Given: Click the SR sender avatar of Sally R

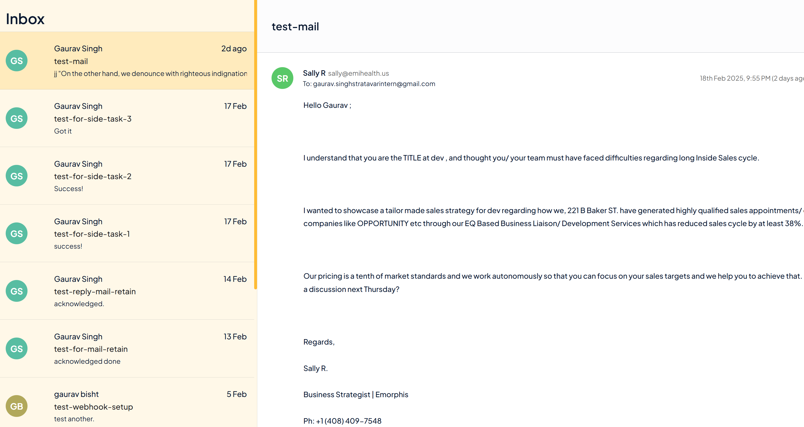Looking at the screenshot, I should (282, 78).
